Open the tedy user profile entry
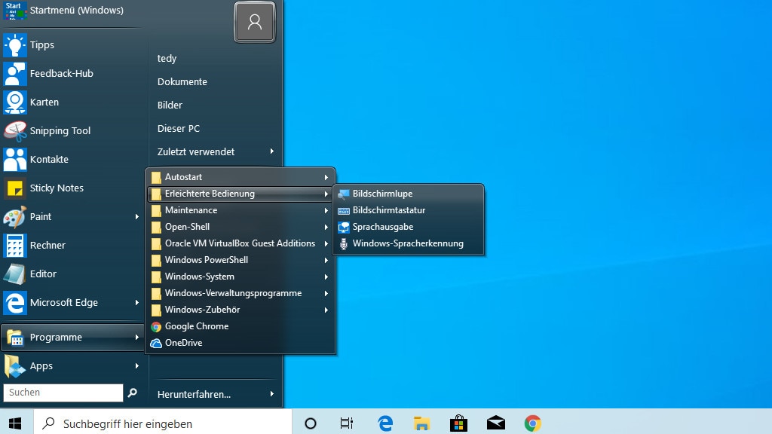 (166, 58)
